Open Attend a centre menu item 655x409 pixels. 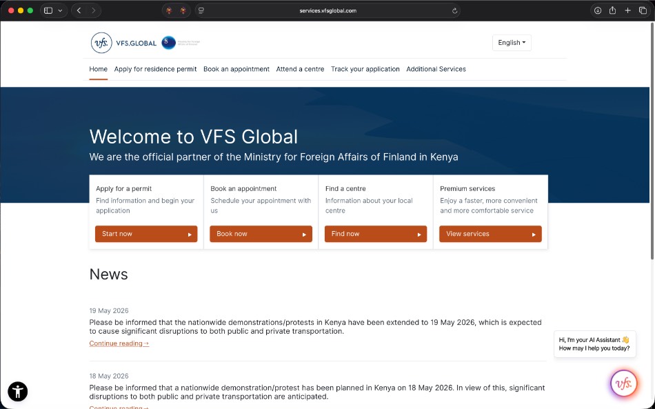point(300,70)
